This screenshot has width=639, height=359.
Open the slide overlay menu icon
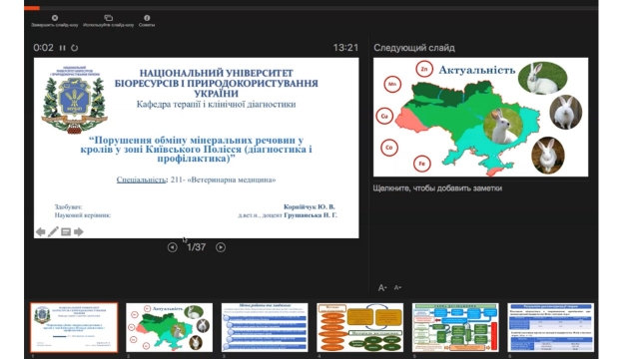point(66,232)
